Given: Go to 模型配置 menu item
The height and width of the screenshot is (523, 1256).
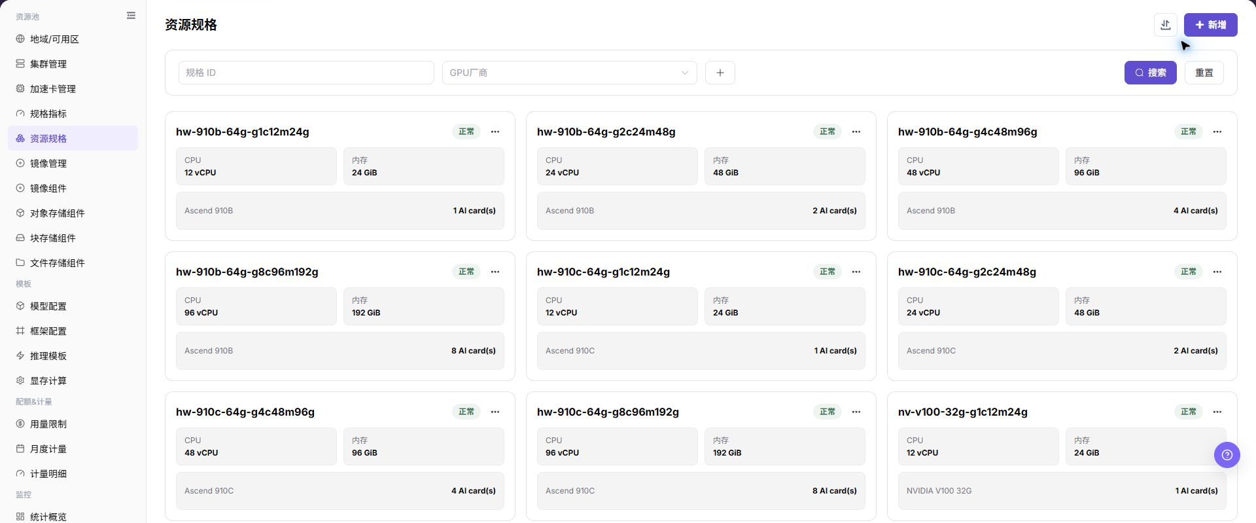Looking at the screenshot, I should click(x=73, y=306).
